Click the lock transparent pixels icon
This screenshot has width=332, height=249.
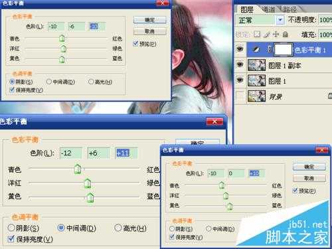tap(257, 35)
